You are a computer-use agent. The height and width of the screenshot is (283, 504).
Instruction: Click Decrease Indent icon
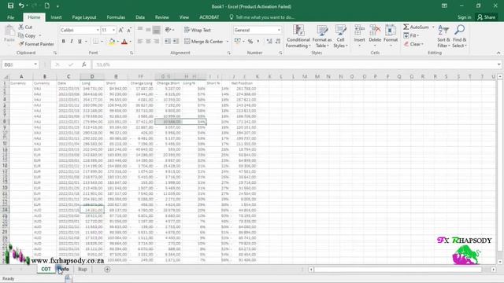168,42
